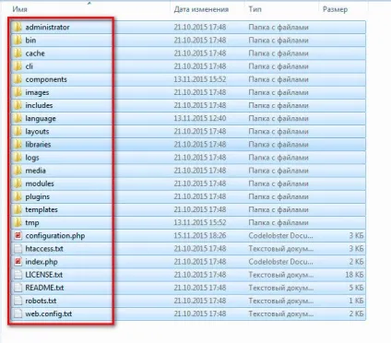
Task: Click the components folder icon
Action: pos(18,79)
